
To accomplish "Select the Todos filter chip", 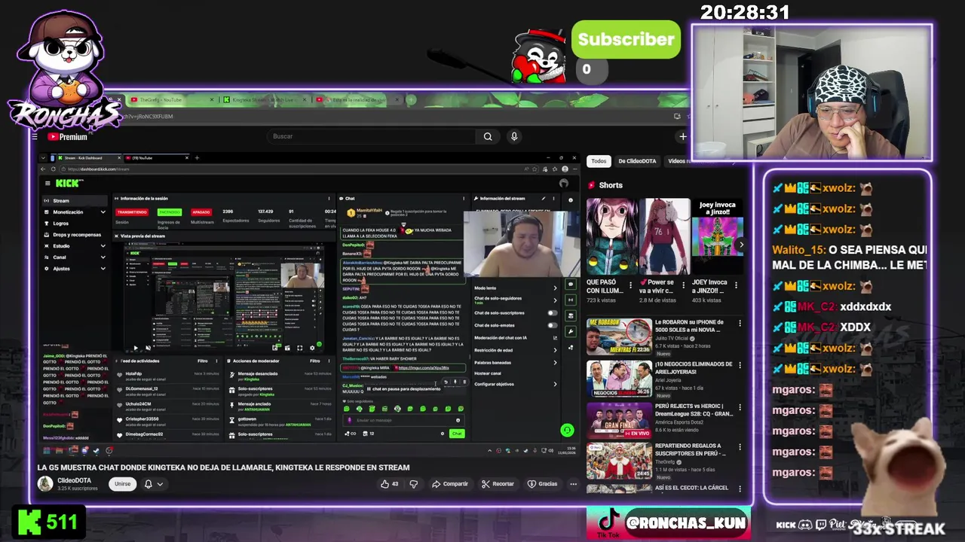I will click(599, 161).
